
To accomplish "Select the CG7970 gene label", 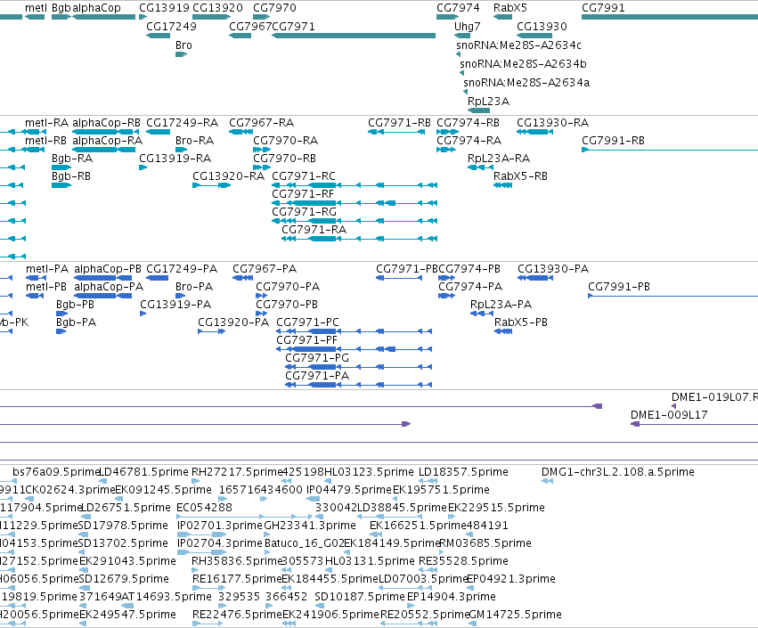I will (274, 8).
